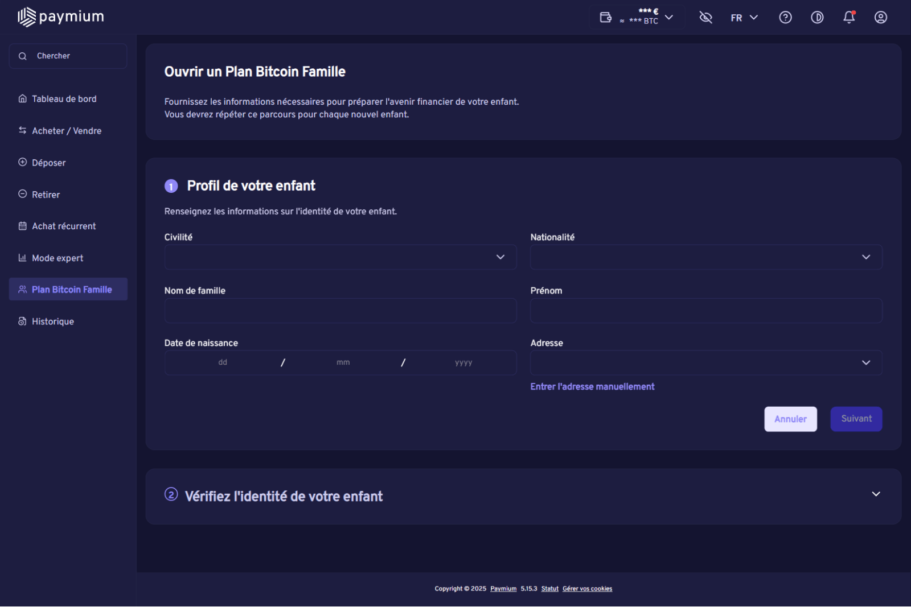Open the help question mark icon
The width and height of the screenshot is (911, 607).
[785, 18]
